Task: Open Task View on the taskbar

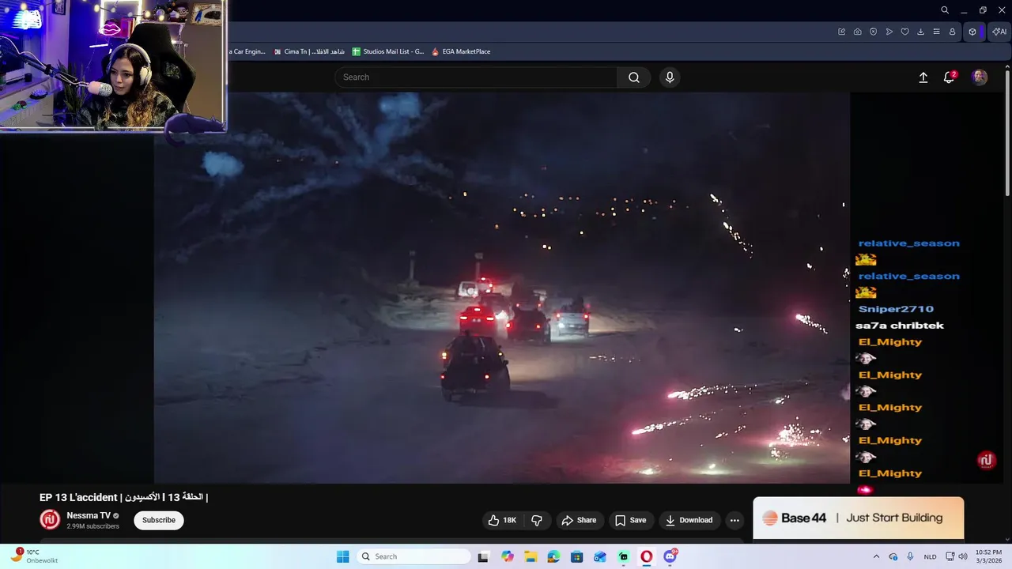Action: tap(483, 556)
